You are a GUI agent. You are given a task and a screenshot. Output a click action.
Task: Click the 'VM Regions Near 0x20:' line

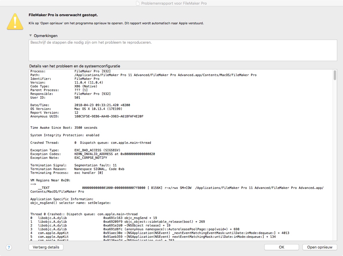[x=50, y=181]
